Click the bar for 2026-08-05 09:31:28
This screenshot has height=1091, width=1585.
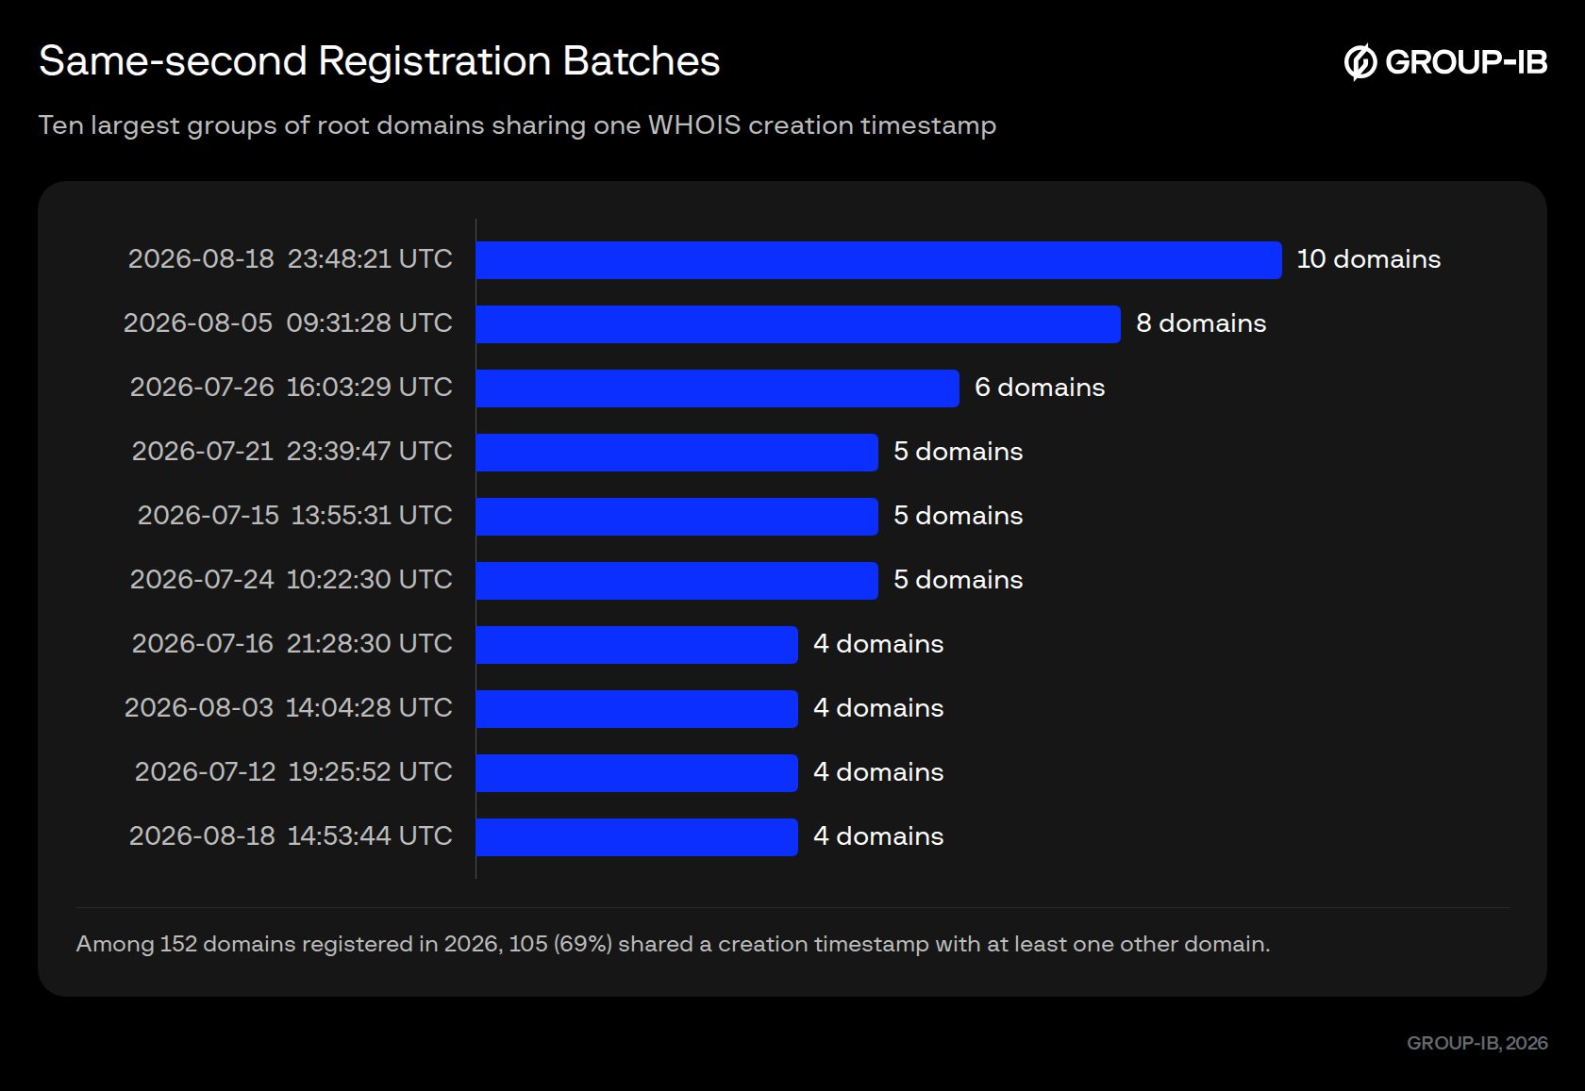[x=798, y=324]
